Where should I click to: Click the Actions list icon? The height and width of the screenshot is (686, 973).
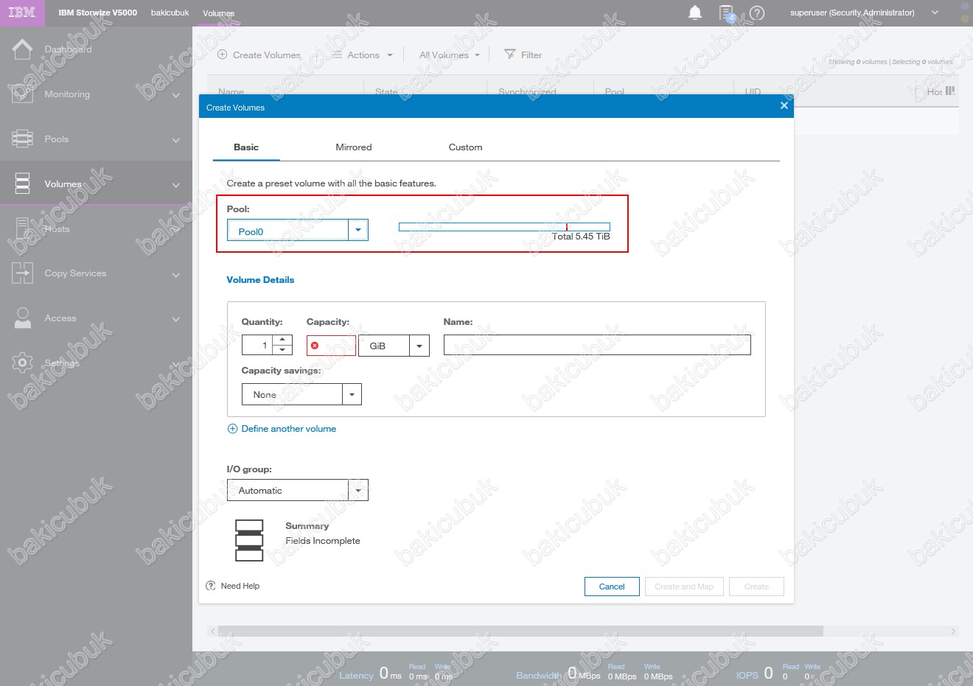337,55
